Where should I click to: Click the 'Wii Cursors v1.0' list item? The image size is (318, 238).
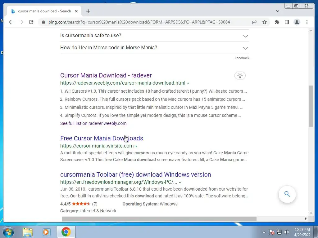point(153,91)
